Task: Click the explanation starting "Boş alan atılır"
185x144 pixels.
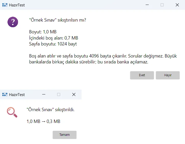Action: point(103,59)
